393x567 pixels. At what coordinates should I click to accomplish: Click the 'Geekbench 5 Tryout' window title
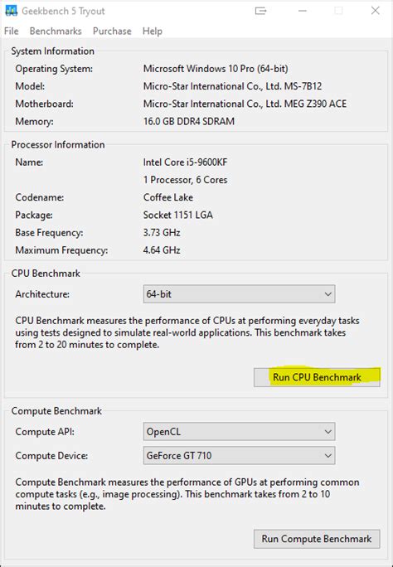click(x=63, y=12)
